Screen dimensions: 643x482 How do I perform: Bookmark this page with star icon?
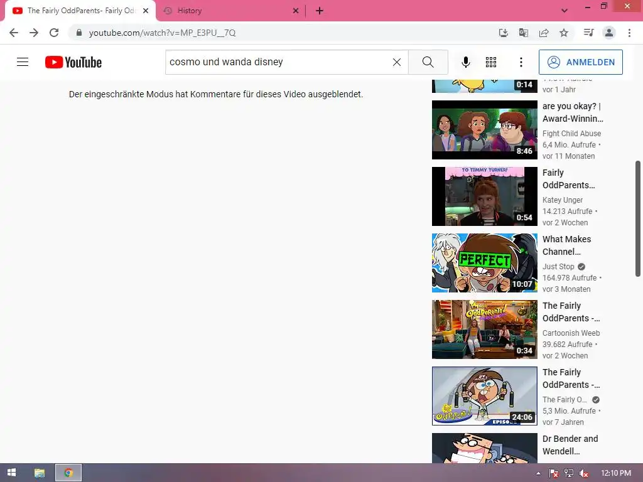(564, 33)
